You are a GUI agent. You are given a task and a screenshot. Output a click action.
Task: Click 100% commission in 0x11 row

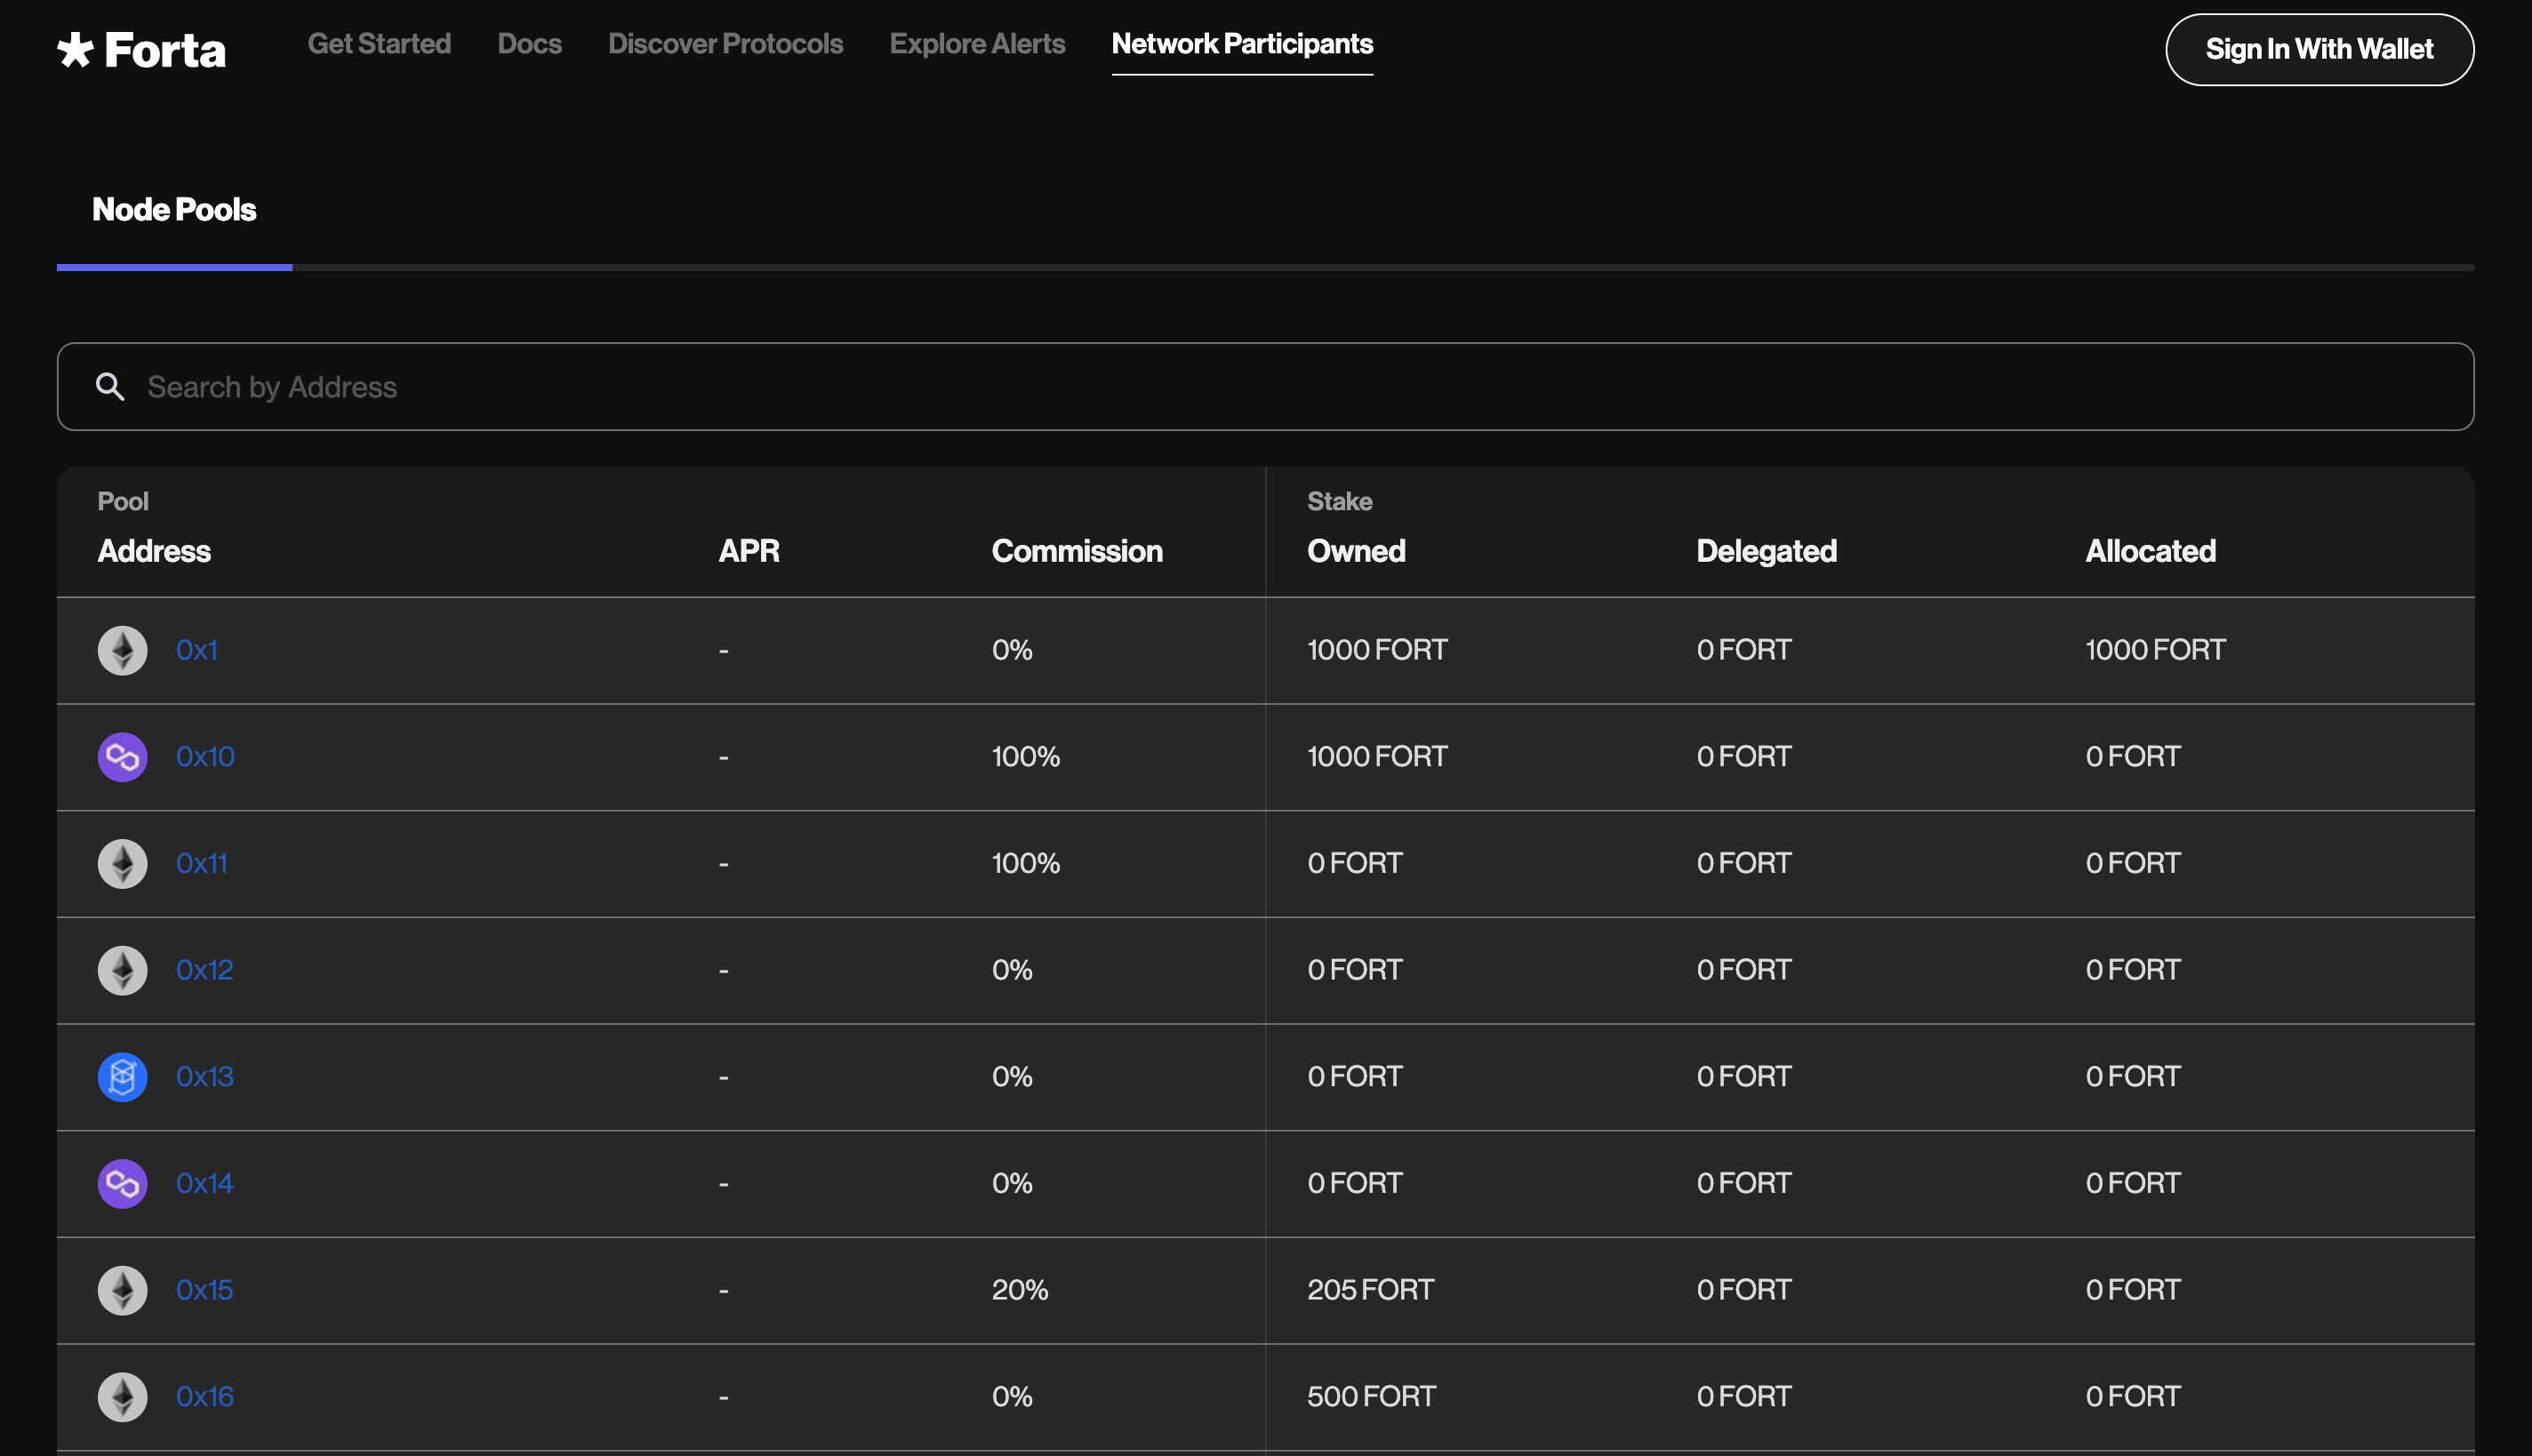click(x=1026, y=863)
